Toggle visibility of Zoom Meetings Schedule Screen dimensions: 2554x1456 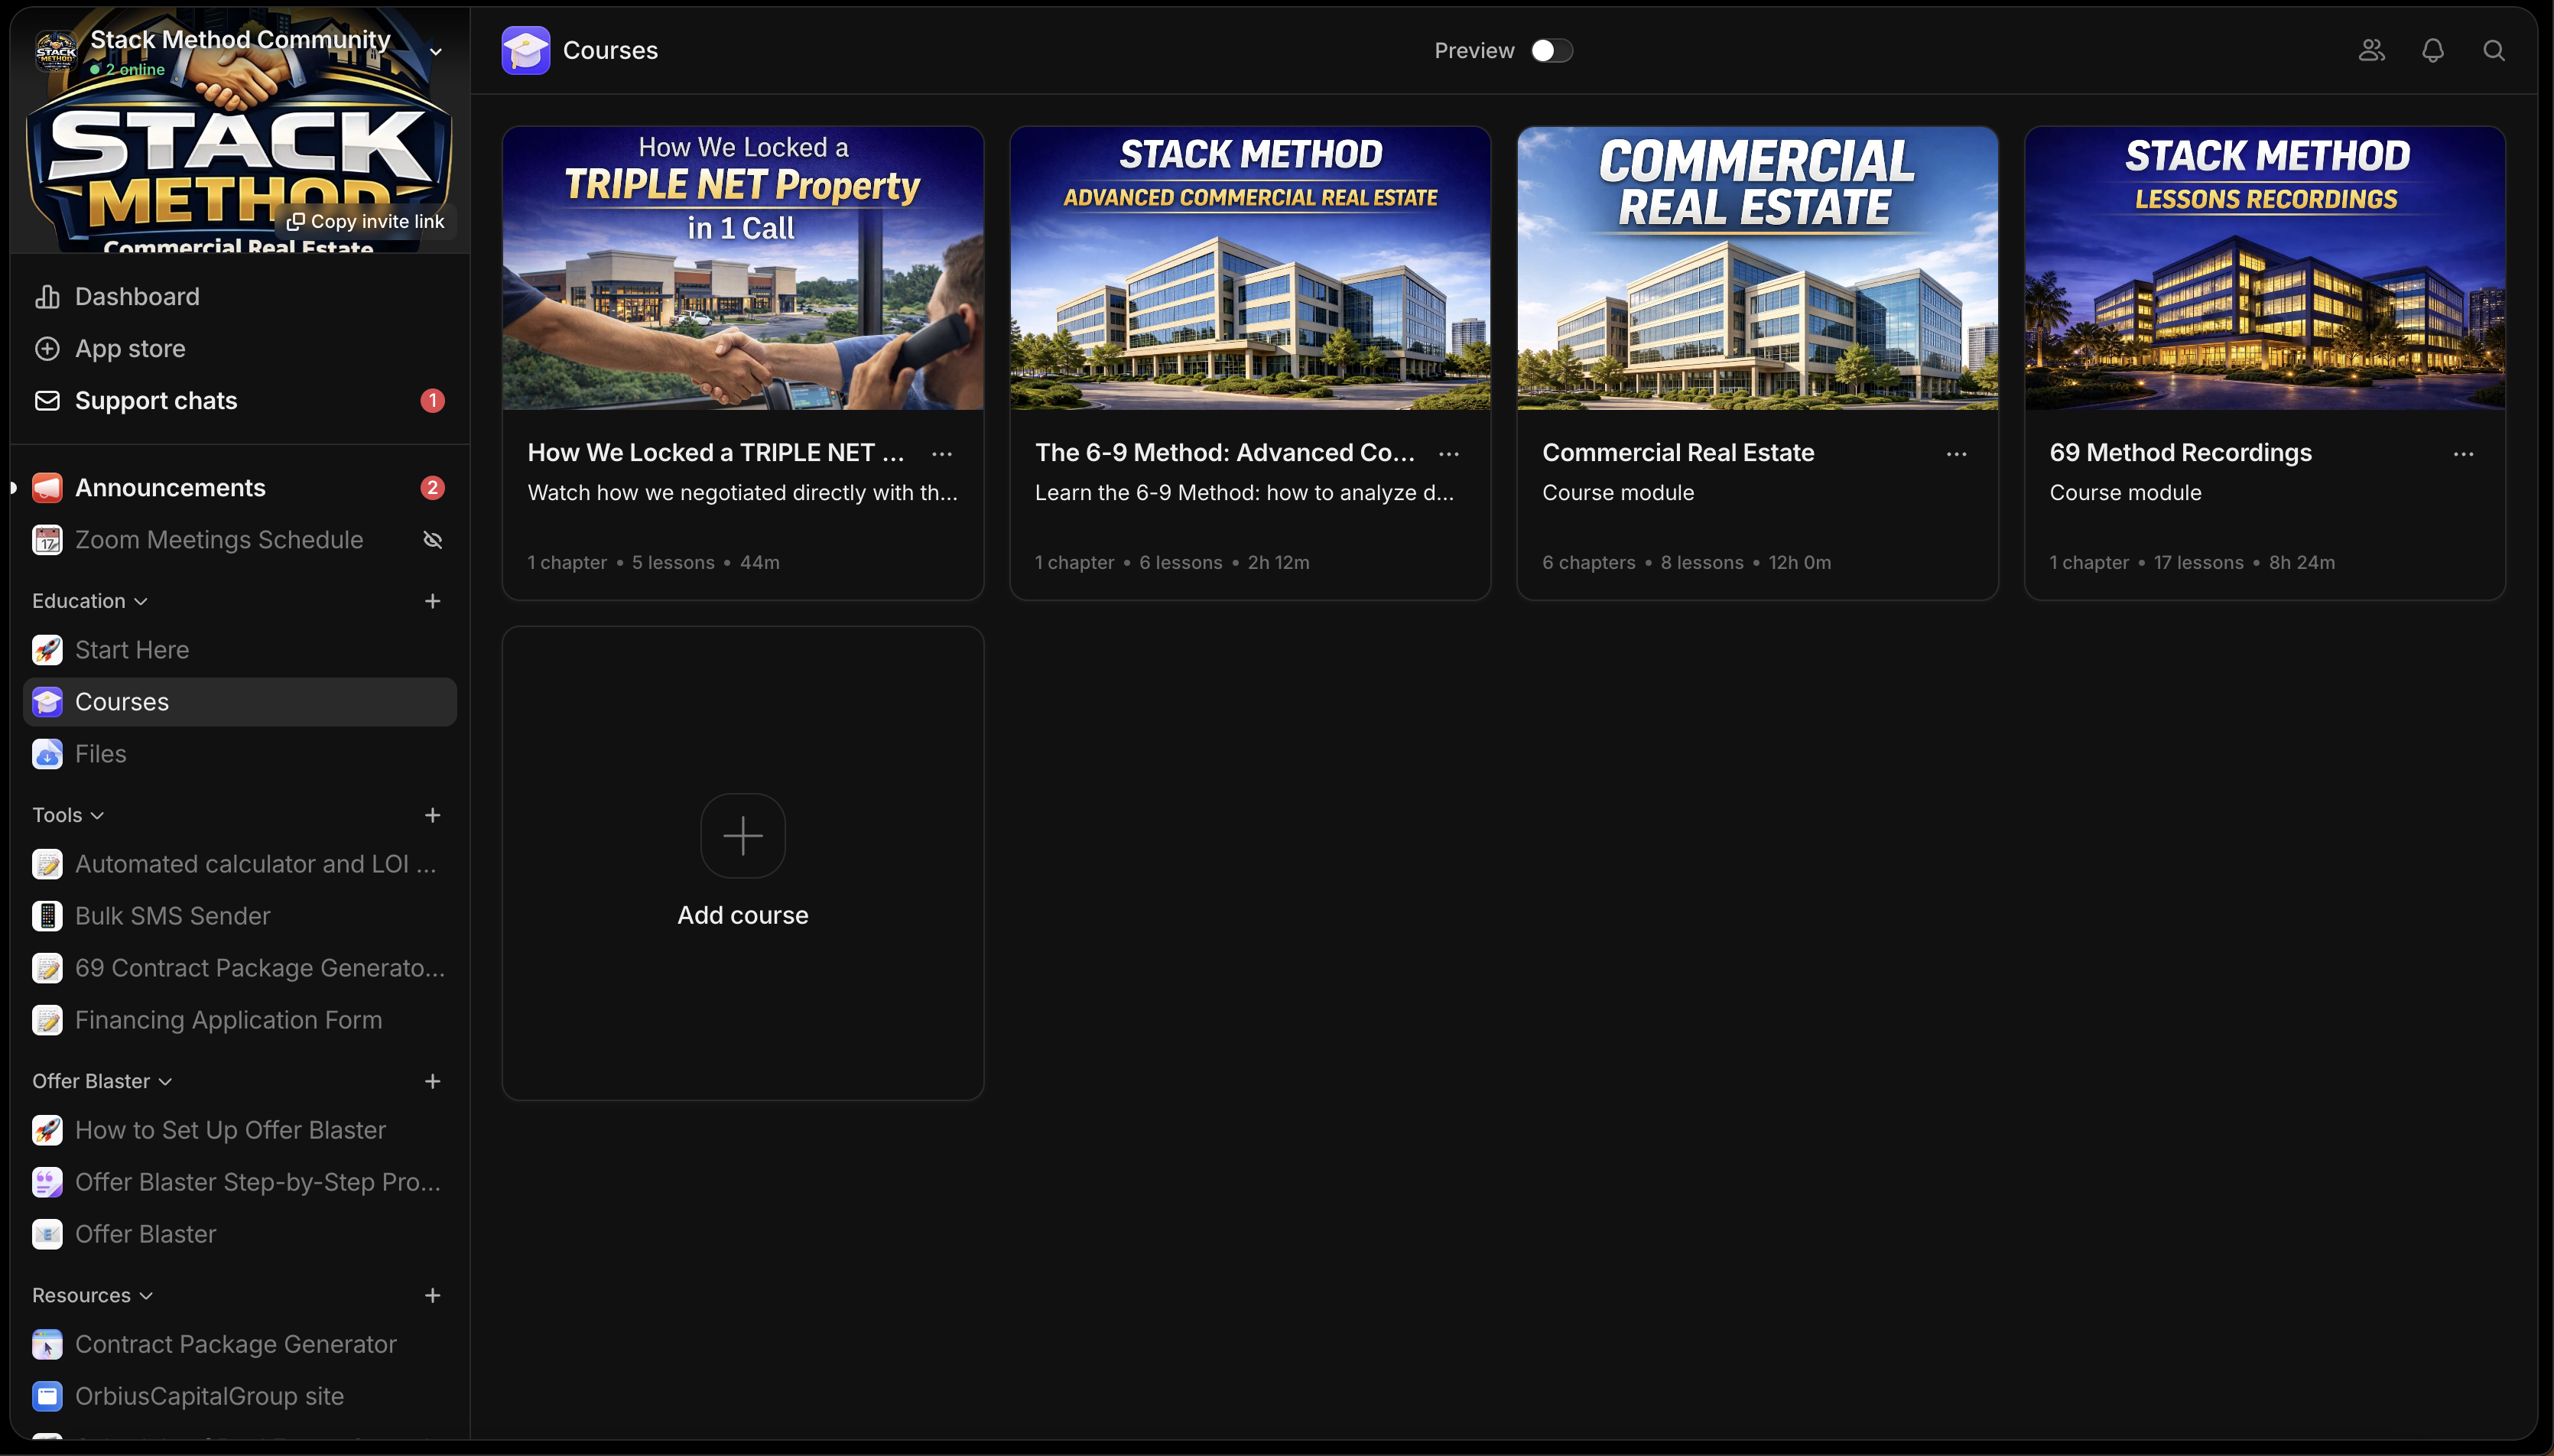[x=432, y=540]
